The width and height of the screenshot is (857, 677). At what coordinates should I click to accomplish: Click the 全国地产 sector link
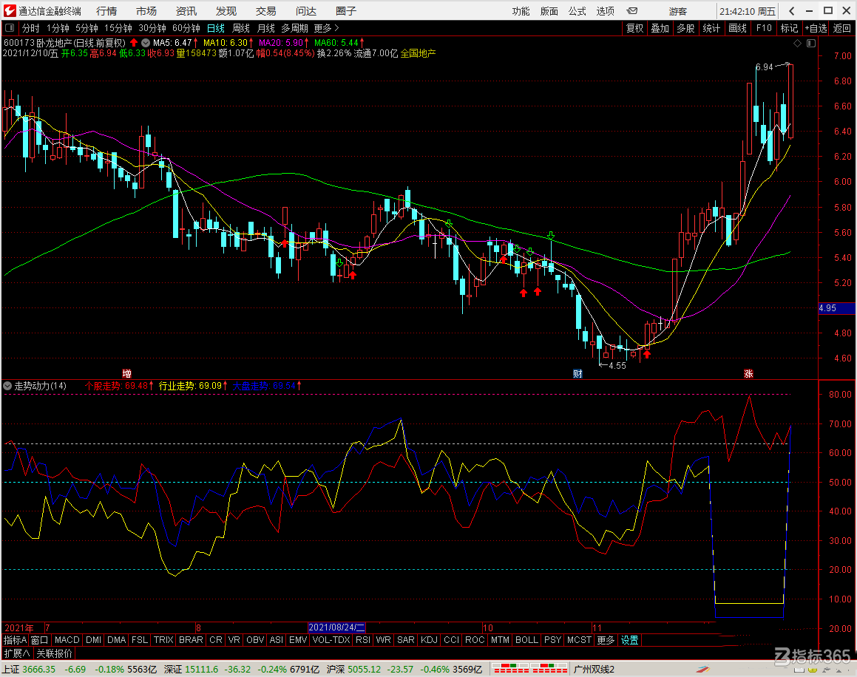pyautogui.click(x=418, y=53)
